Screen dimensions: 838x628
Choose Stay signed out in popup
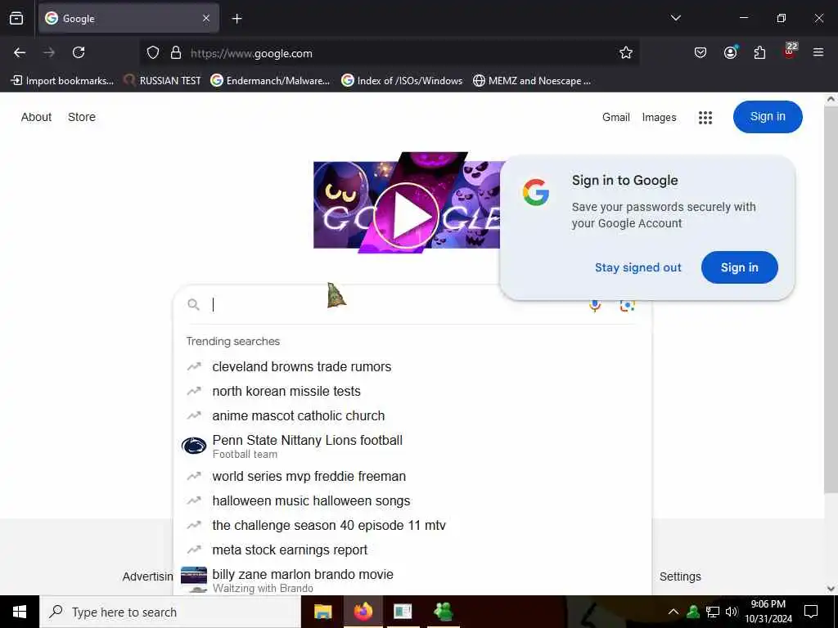coord(638,267)
